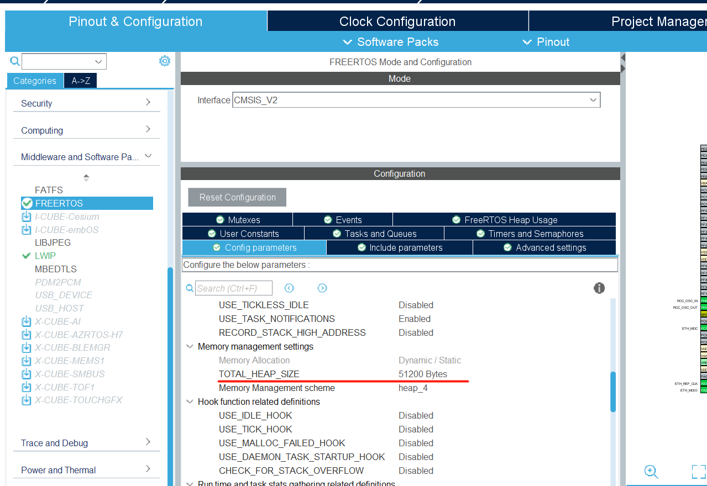Open the Mutexes tab
707x486 pixels.
click(237, 220)
